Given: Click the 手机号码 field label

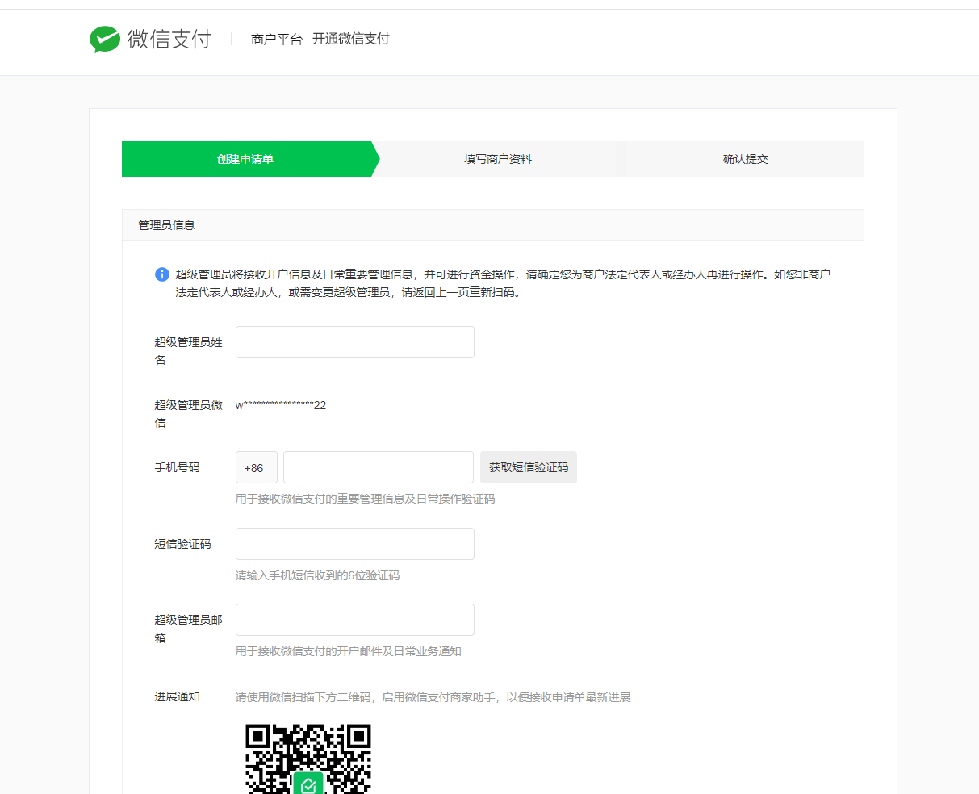Looking at the screenshot, I should [x=178, y=467].
